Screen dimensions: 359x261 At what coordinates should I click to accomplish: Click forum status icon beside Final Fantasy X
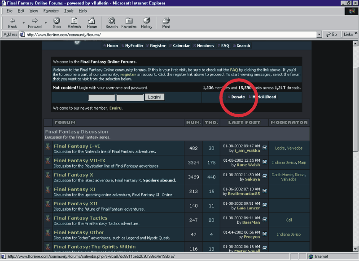tap(48, 175)
